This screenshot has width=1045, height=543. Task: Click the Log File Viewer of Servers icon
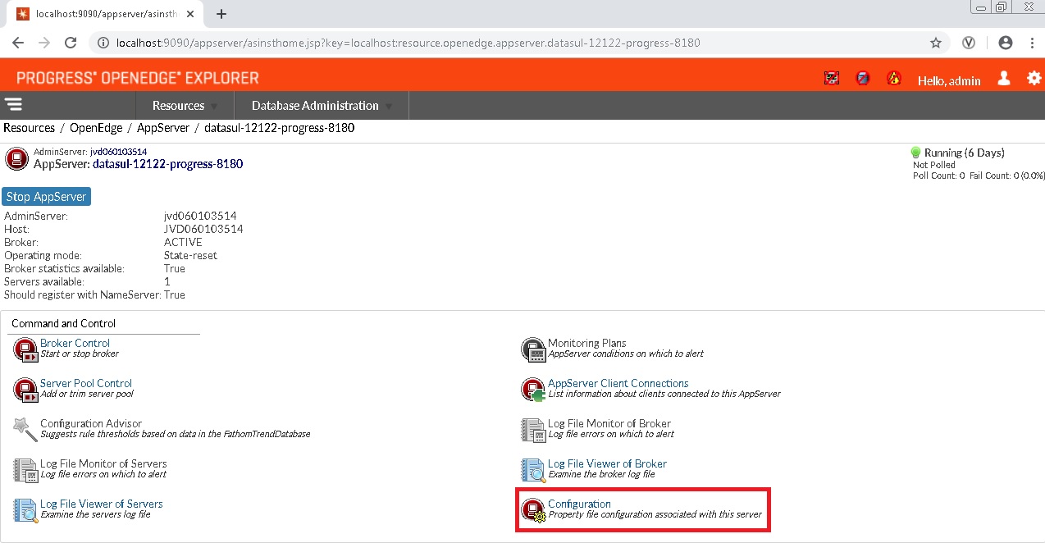coord(25,510)
